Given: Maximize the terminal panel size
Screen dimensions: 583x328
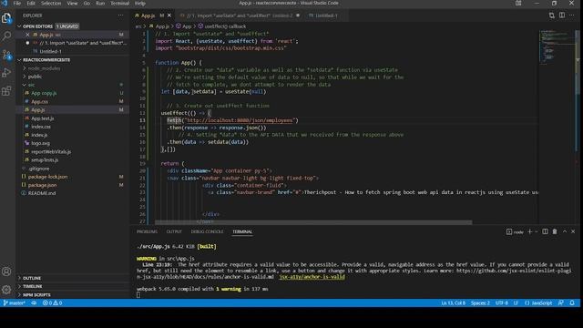Looking at the screenshot, I should [x=565, y=231].
